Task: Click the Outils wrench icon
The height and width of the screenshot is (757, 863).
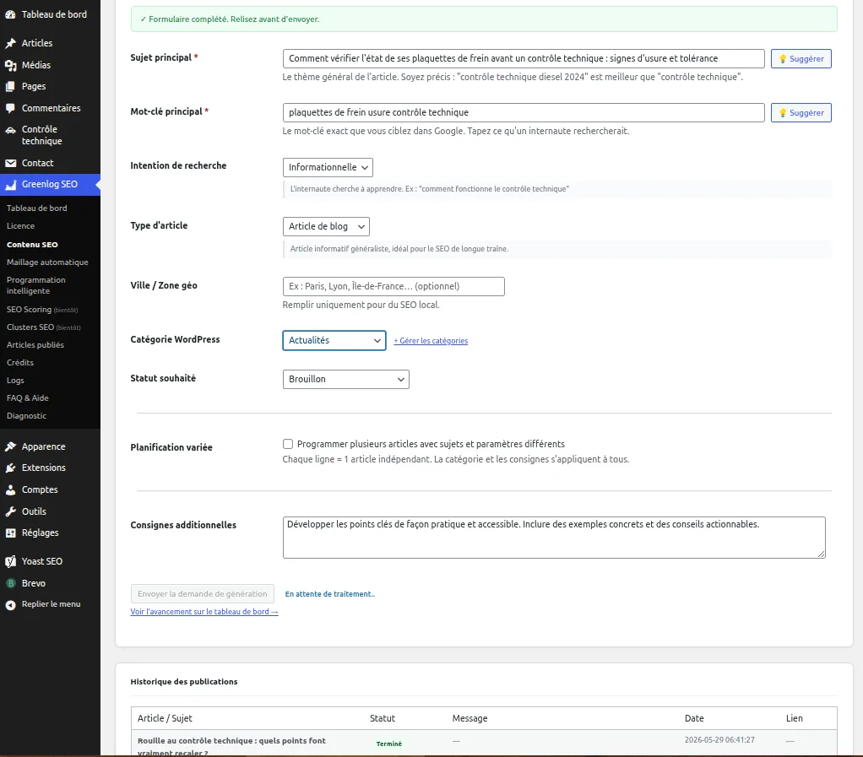Action: (x=10, y=511)
